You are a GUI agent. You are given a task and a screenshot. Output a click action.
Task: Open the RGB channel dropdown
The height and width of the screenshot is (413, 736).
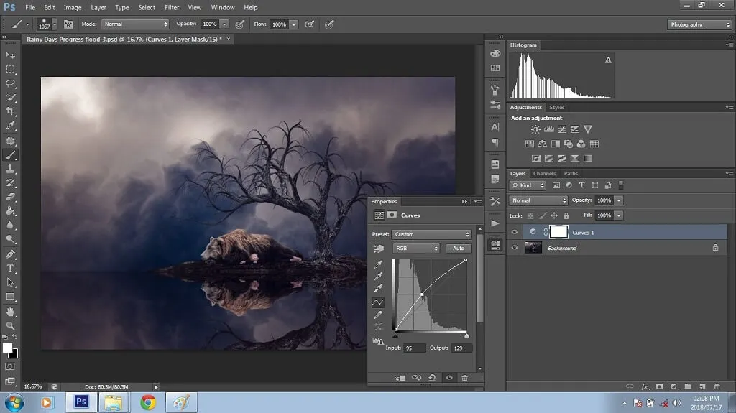[x=415, y=249]
